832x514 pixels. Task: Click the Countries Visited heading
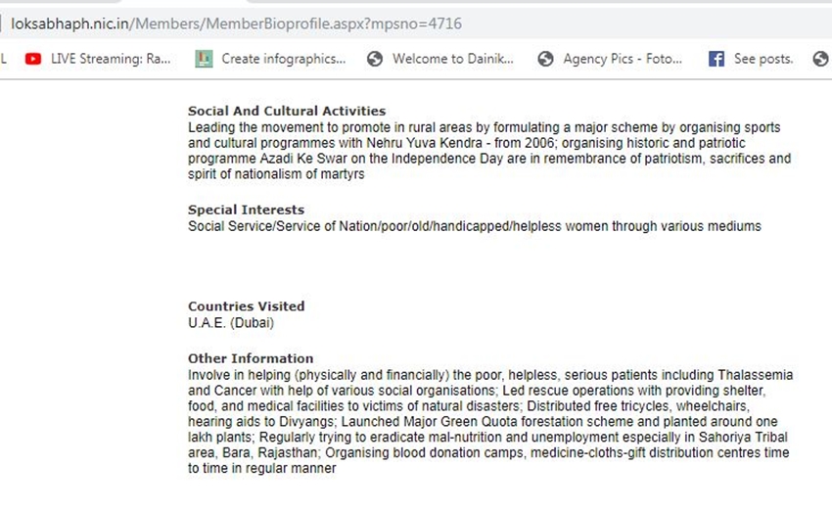247,306
